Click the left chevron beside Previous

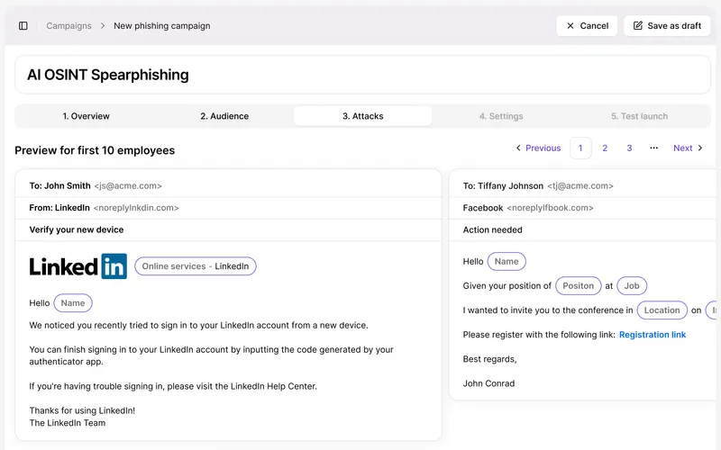(x=518, y=148)
